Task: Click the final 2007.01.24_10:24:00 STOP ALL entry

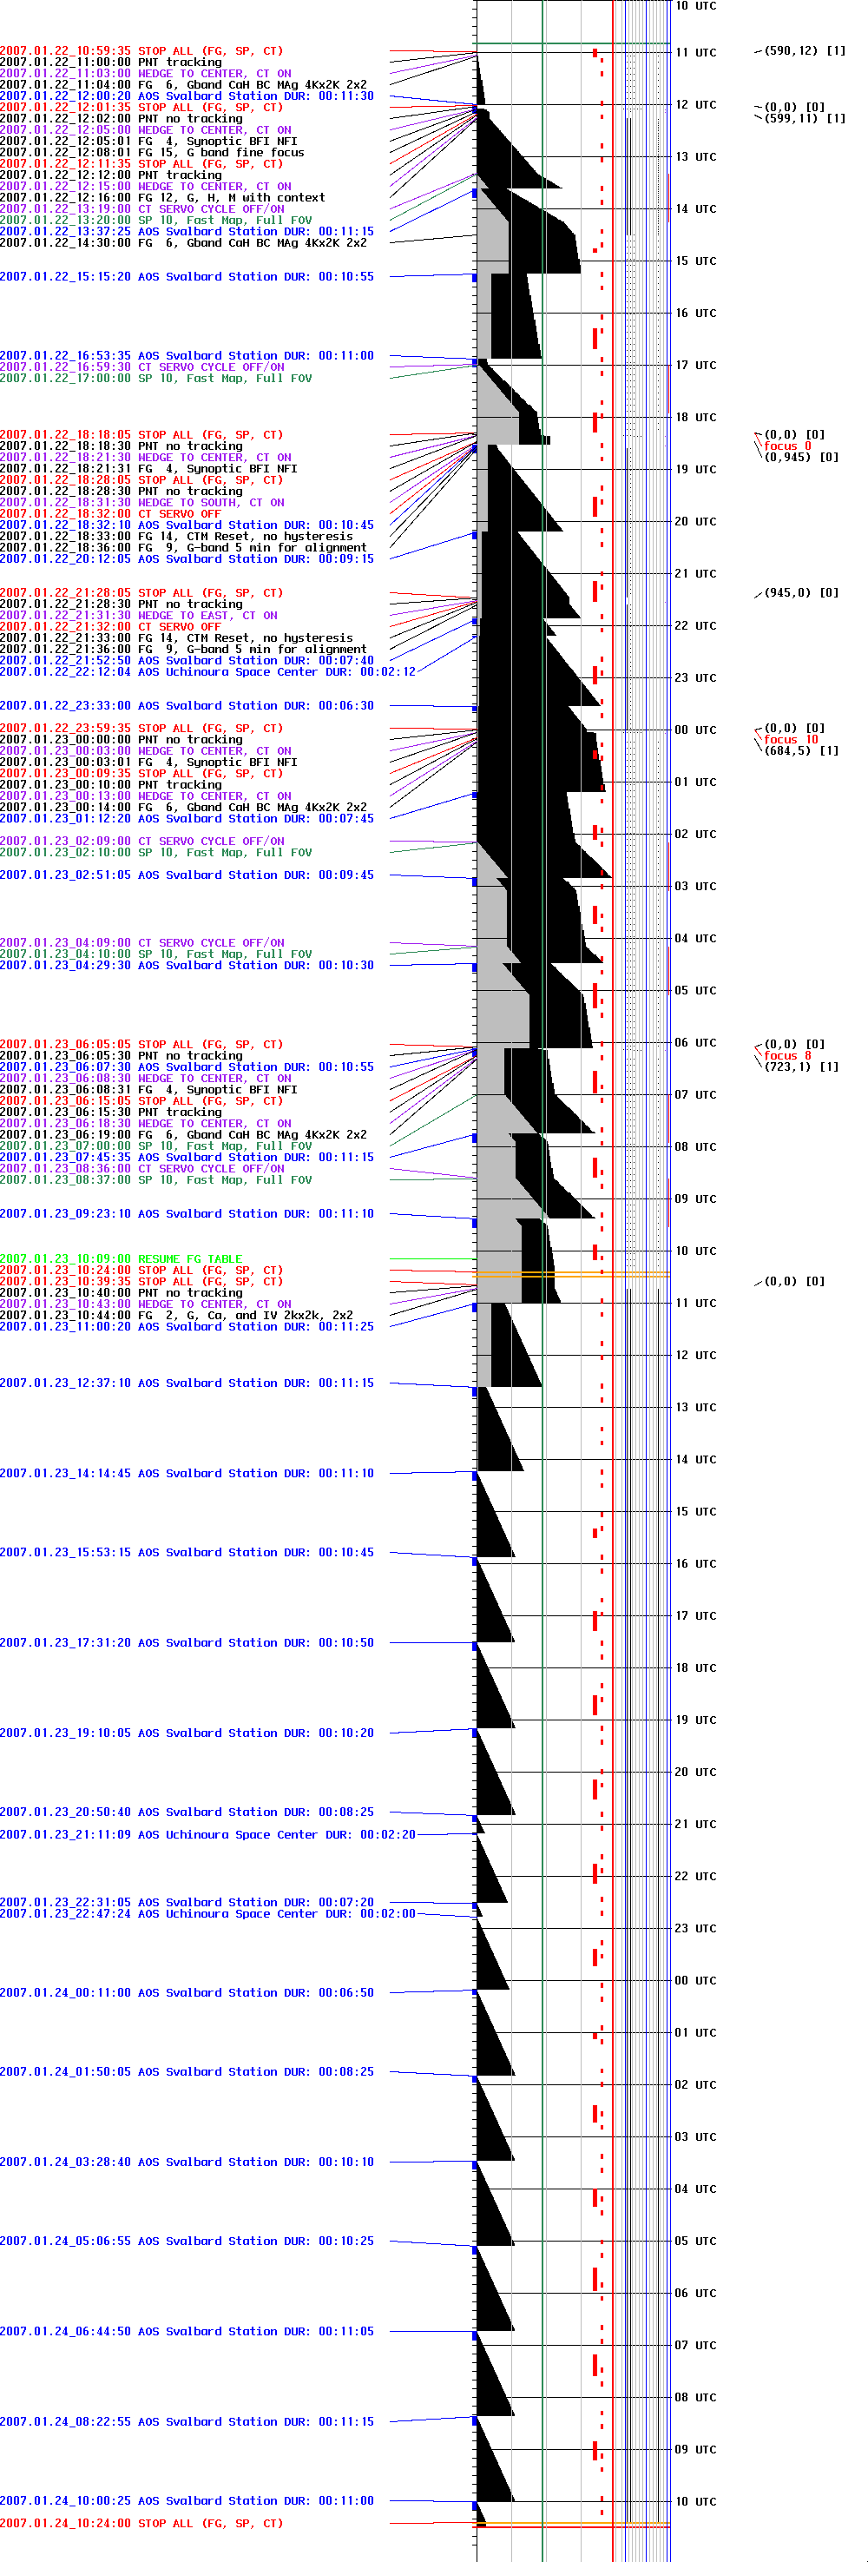Action: point(141,2523)
